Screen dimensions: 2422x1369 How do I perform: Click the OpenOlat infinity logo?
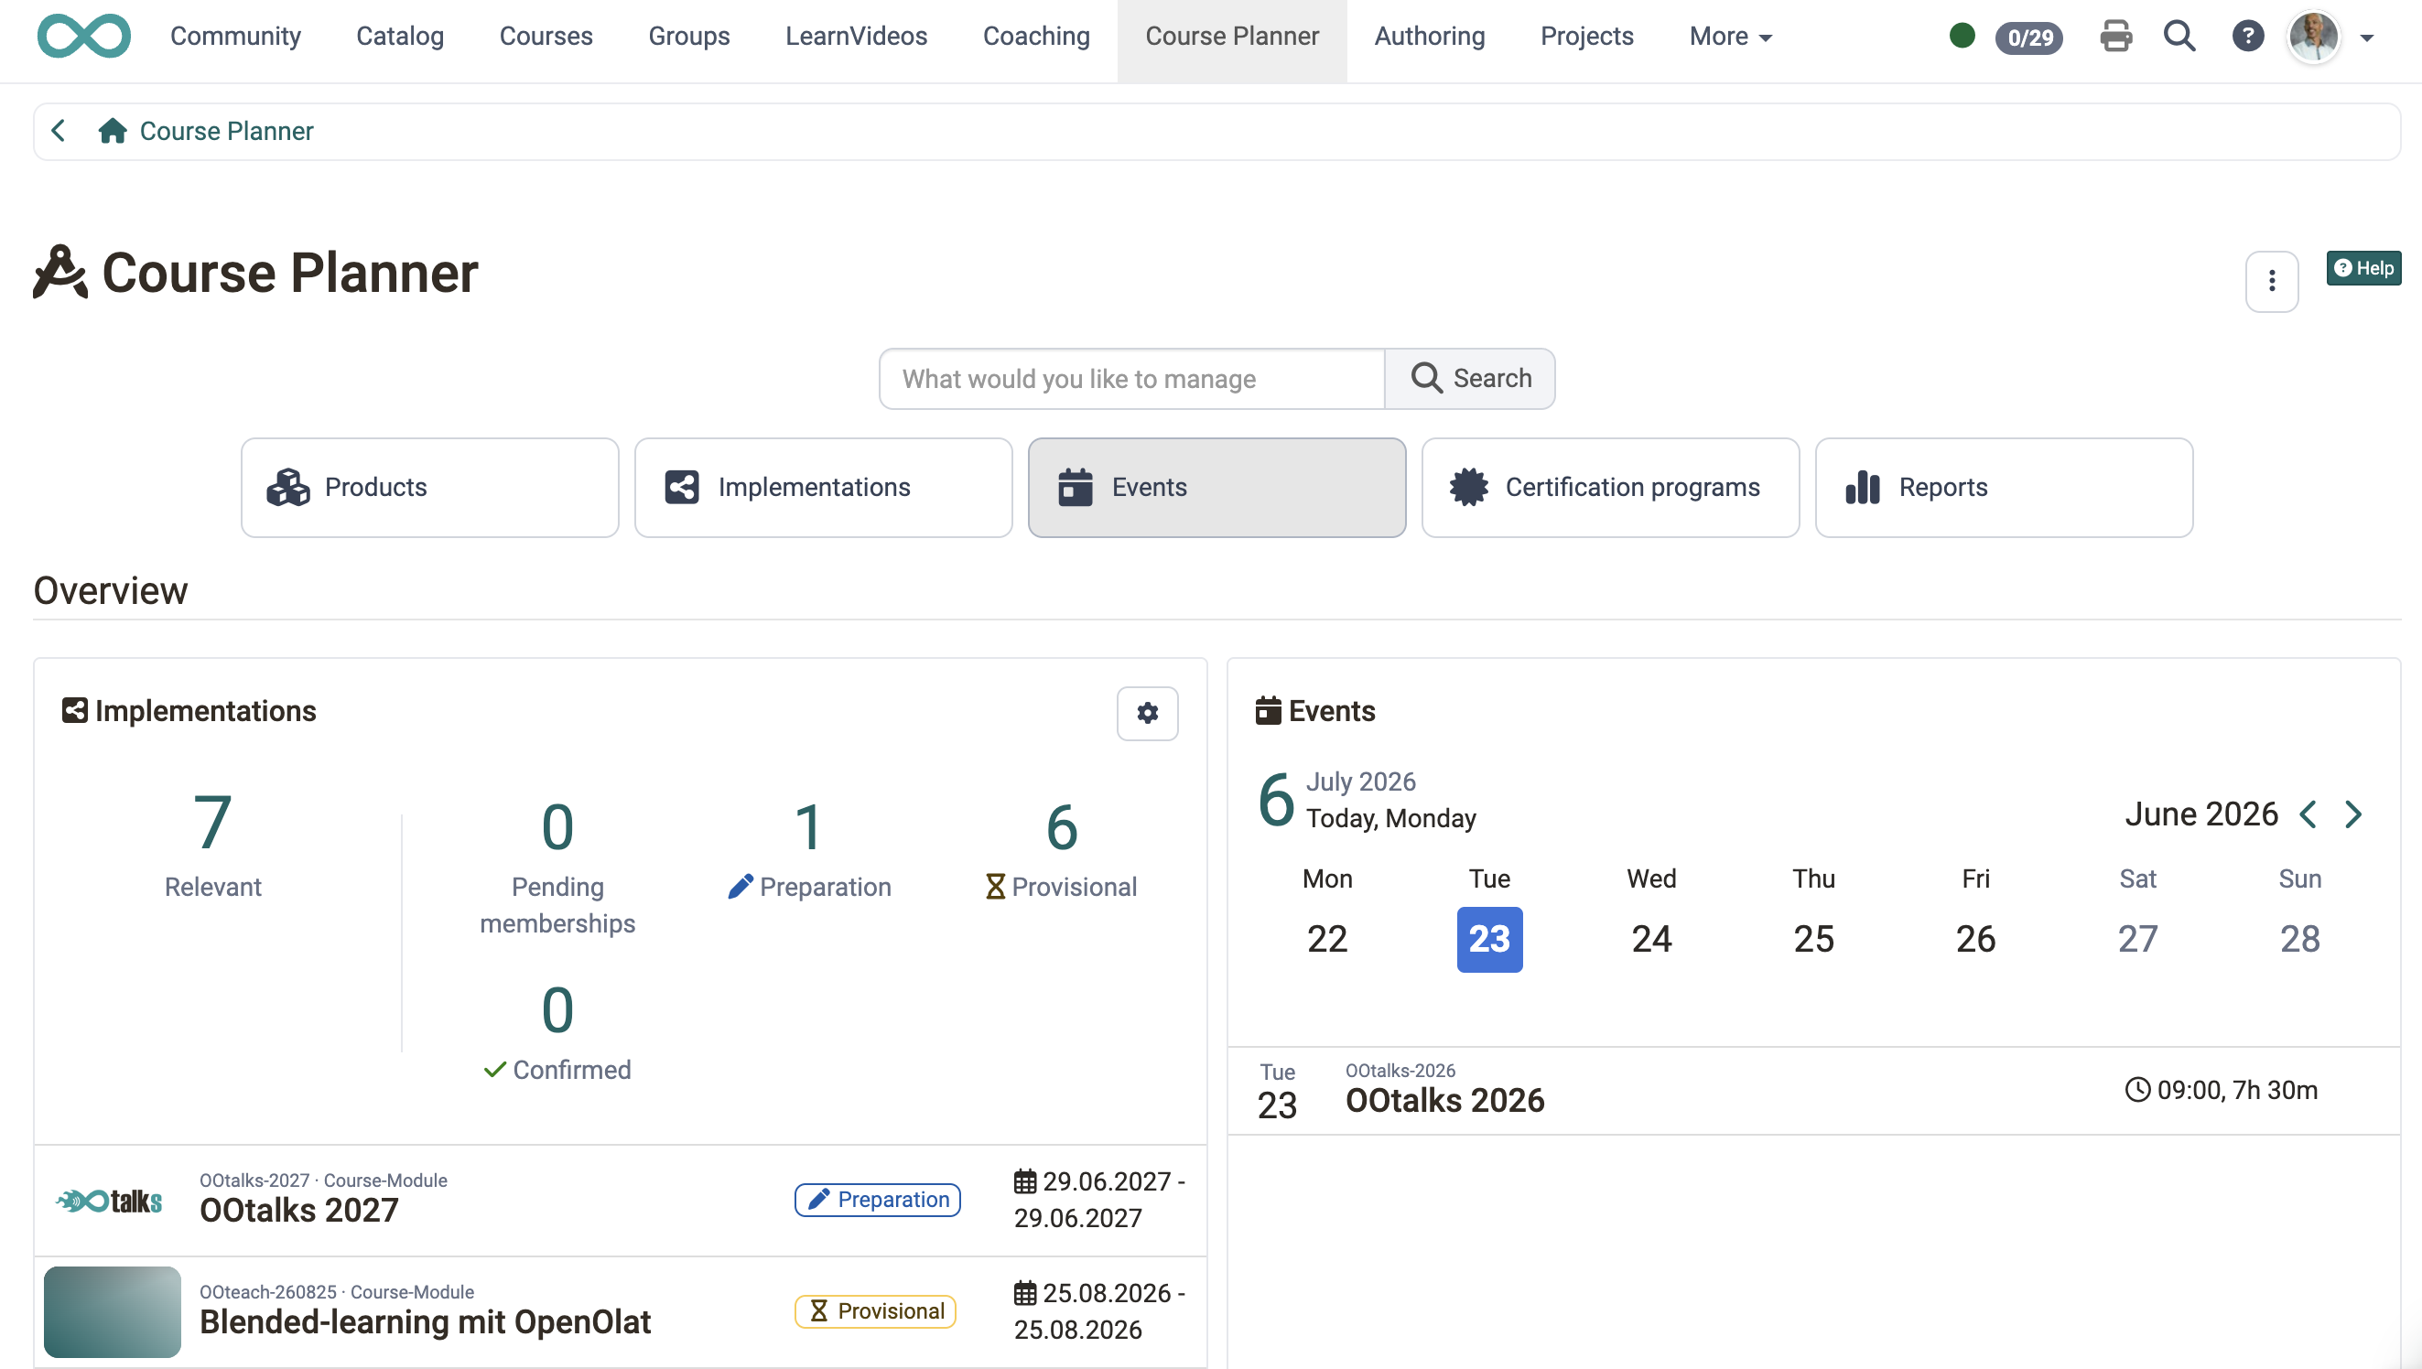click(x=83, y=37)
